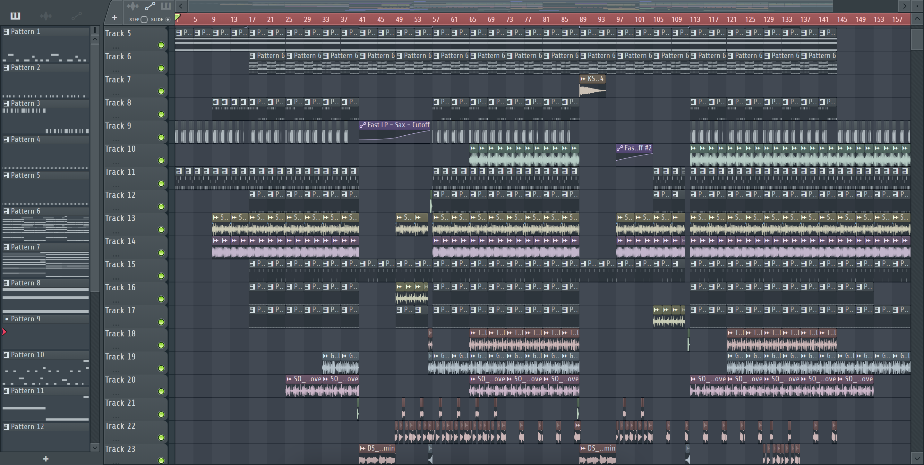Mute Track 7 with its green LED
924x465 pixels.
[161, 91]
